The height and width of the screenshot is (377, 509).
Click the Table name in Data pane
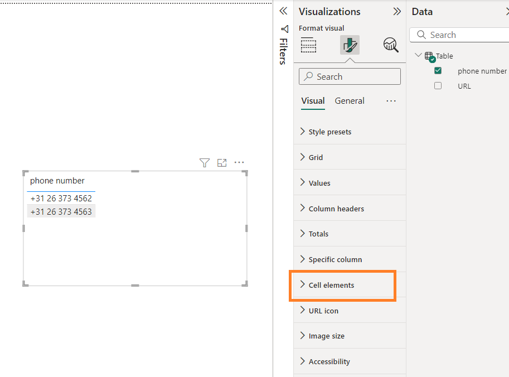click(x=444, y=56)
